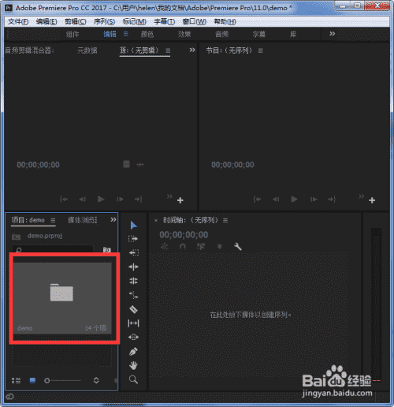Show more source panel tabs chevron
Image resolution: width=394 pixels, height=407 pixels.
[192, 50]
